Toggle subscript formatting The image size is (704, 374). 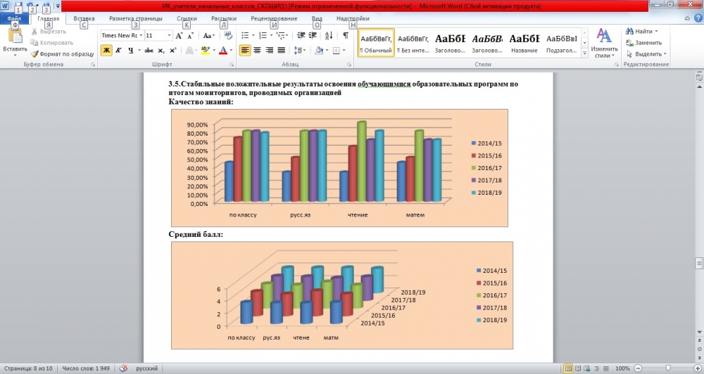tap(161, 50)
